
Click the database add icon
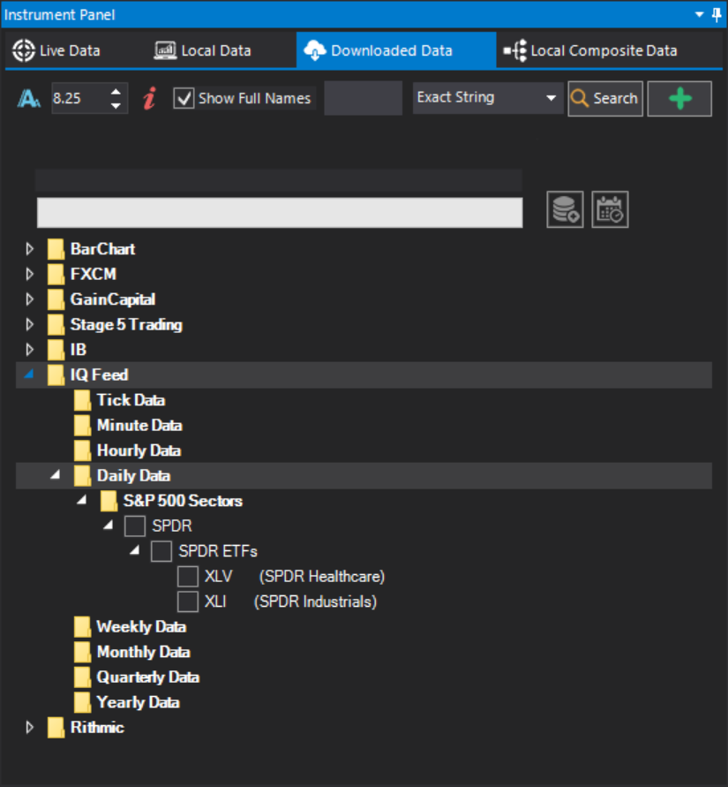pos(565,209)
